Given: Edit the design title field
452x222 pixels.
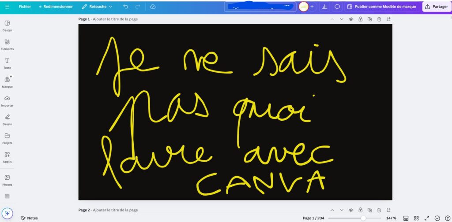Looking at the screenshot, I should click(260, 7).
